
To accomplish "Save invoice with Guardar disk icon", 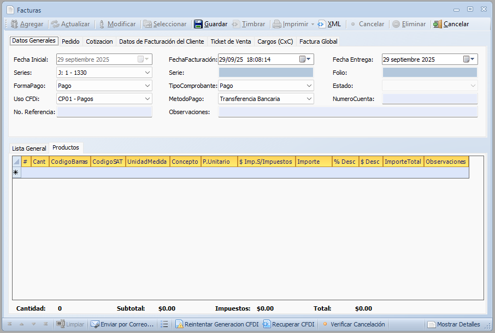I will (x=198, y=24).
